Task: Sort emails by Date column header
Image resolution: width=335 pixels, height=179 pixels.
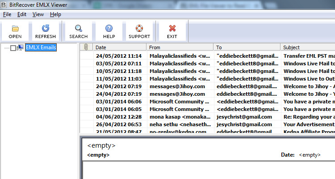Action: [x=120, y=47]
